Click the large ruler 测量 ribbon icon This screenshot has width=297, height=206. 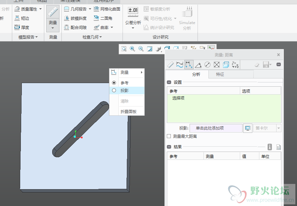53,12
